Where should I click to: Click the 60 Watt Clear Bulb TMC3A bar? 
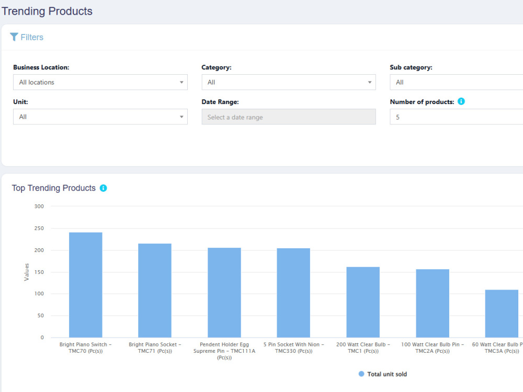point(502,314)
